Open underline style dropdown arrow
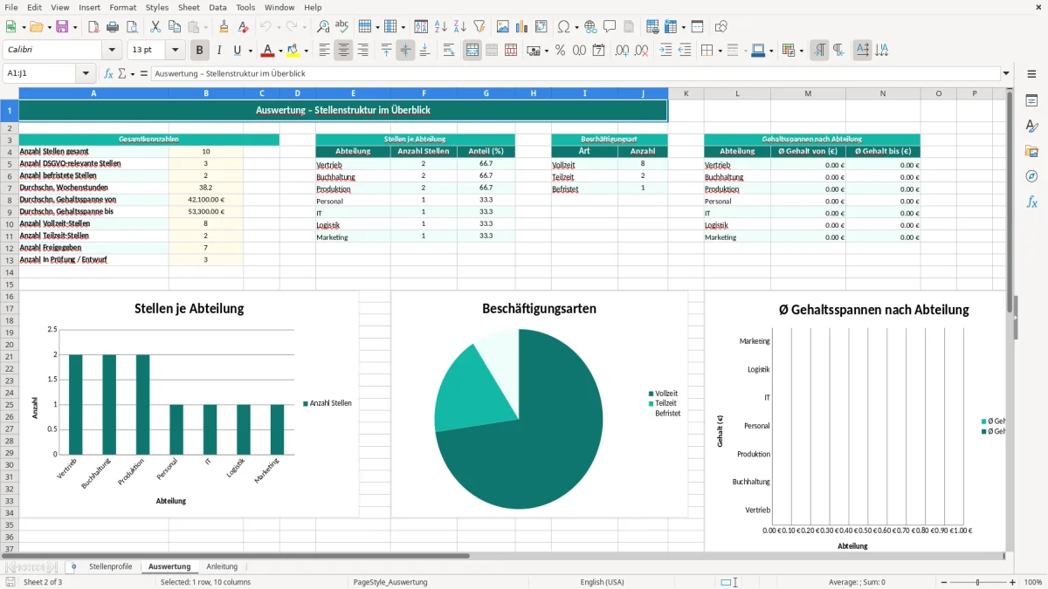 click(251, 51)
